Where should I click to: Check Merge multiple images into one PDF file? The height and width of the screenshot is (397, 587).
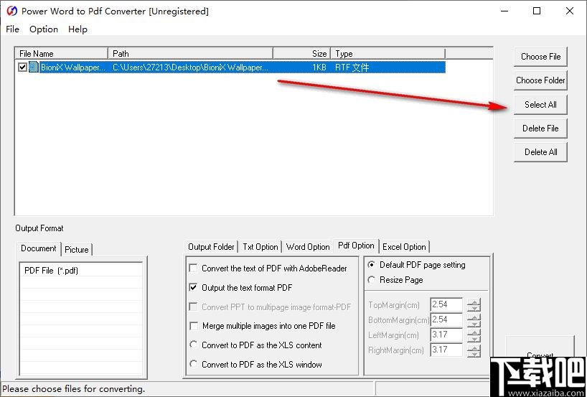coord(194,326)
